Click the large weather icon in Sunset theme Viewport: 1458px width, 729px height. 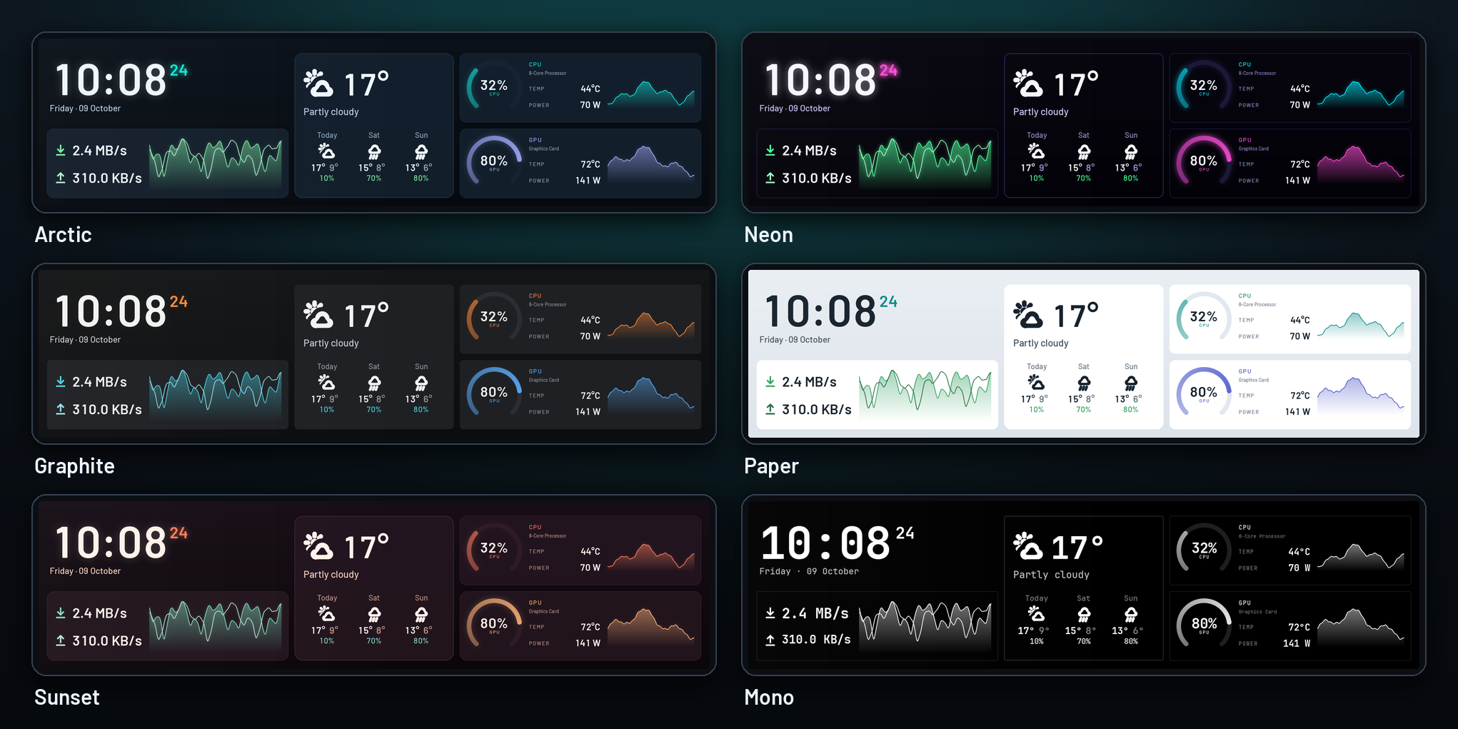pyautogui.click(x=318, y=546)
